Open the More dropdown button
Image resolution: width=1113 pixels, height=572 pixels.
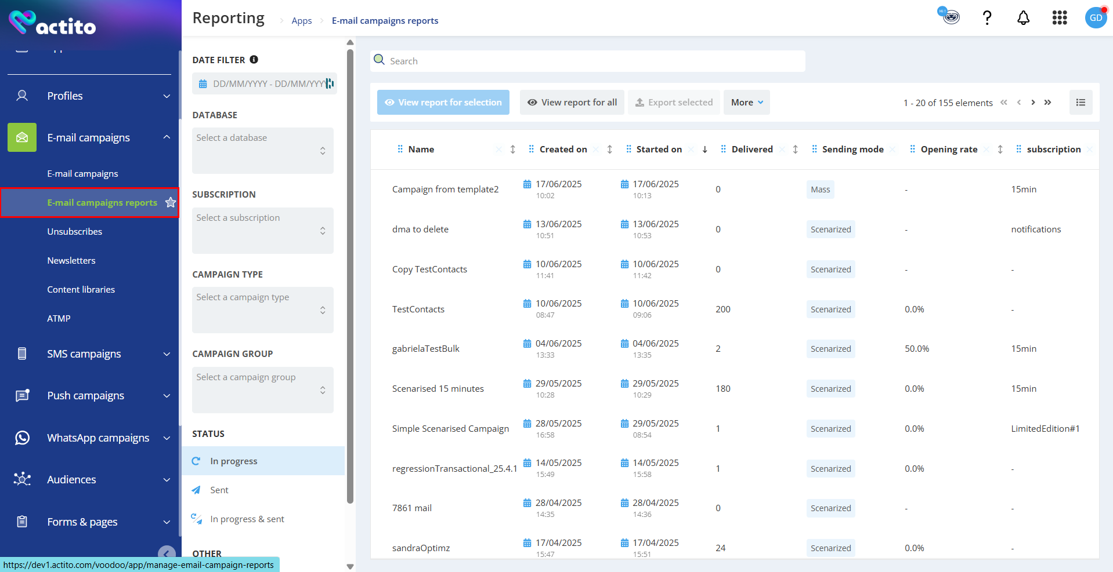point(747,102)
